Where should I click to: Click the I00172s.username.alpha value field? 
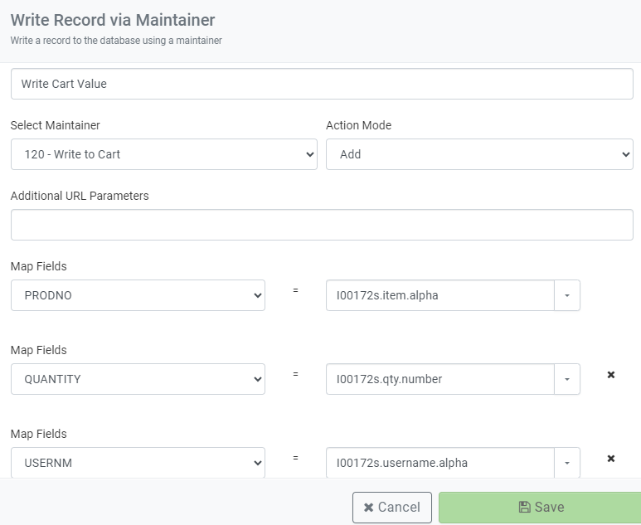tap(439, 463)
